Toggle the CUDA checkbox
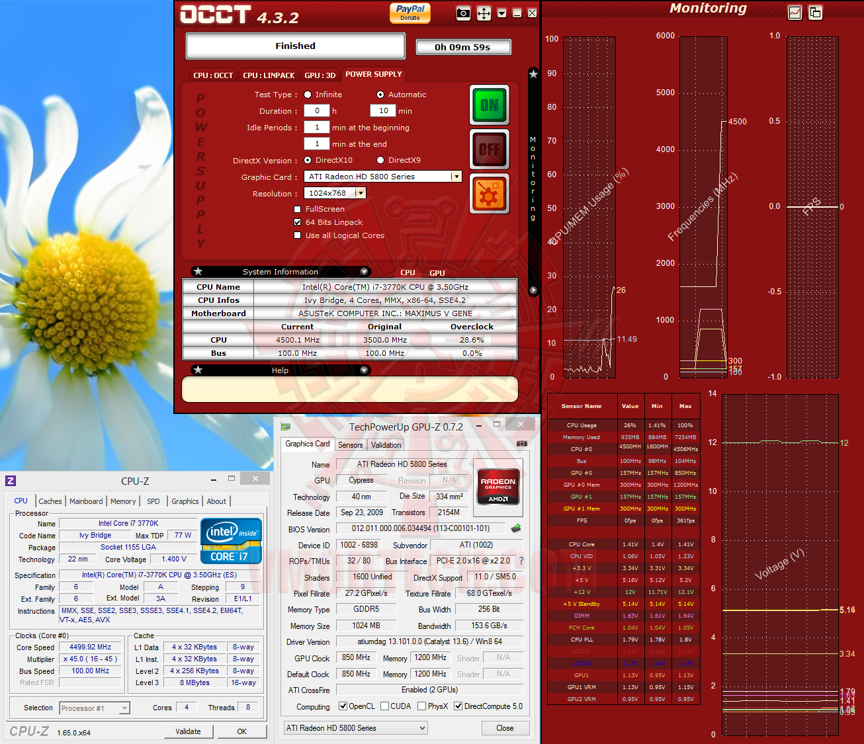864x744 pixels. (x=384, y=706)
